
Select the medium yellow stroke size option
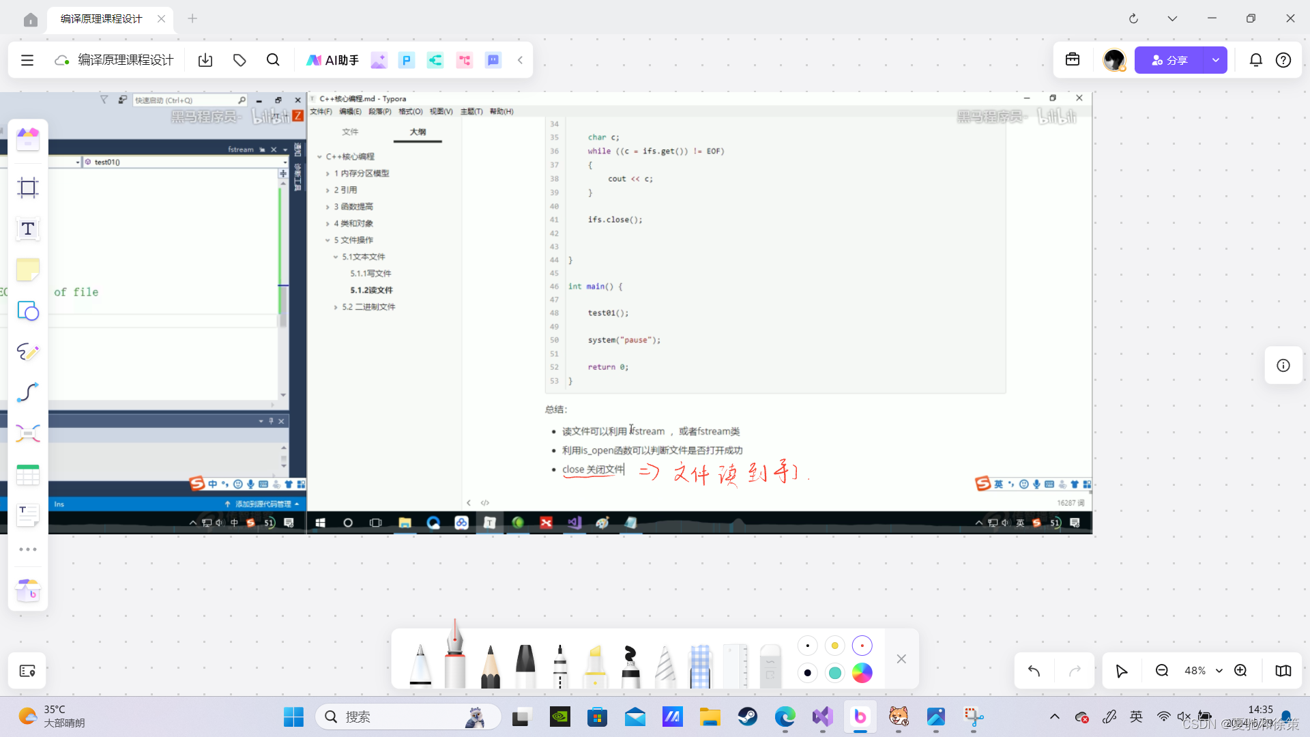pyautogui.click(x=834, y=646)
